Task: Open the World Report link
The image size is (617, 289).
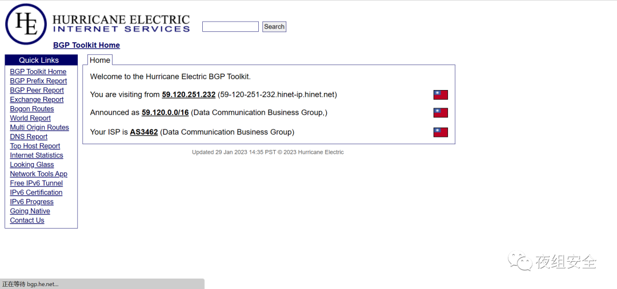Action: pos(30,118)
